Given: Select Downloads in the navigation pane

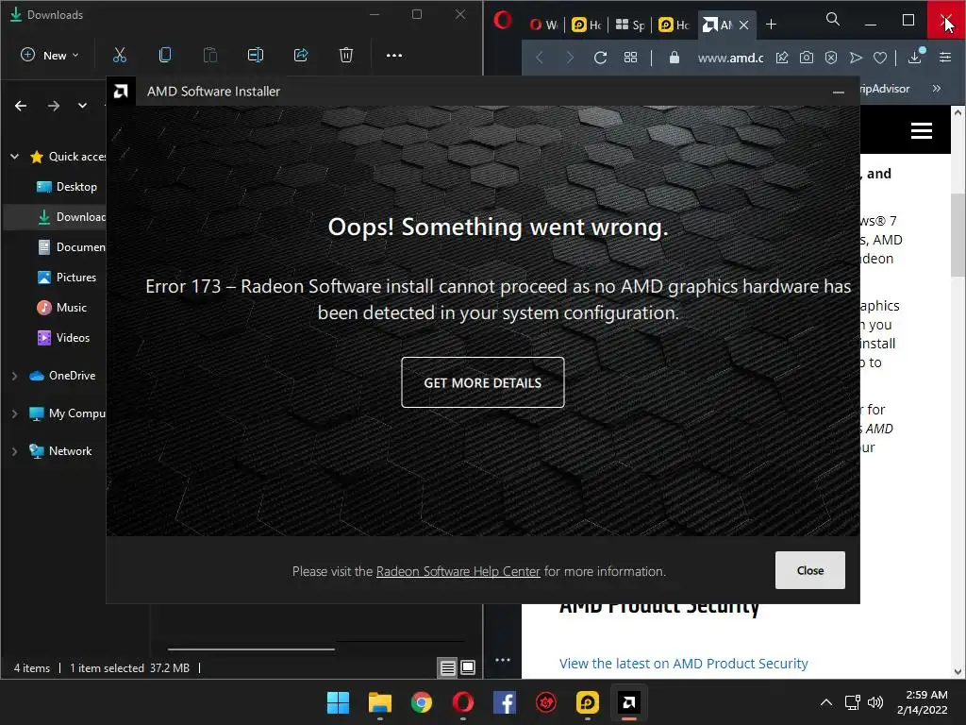Looking at the screenshot, I should (71, 217).
